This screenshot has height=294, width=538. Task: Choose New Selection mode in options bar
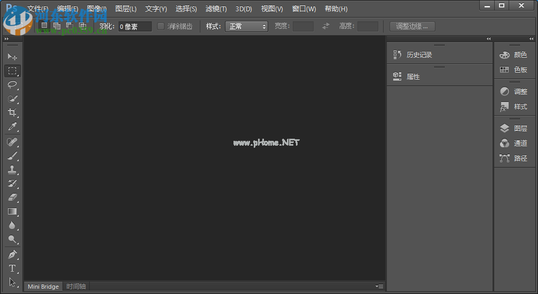click(x=44, y=26)
